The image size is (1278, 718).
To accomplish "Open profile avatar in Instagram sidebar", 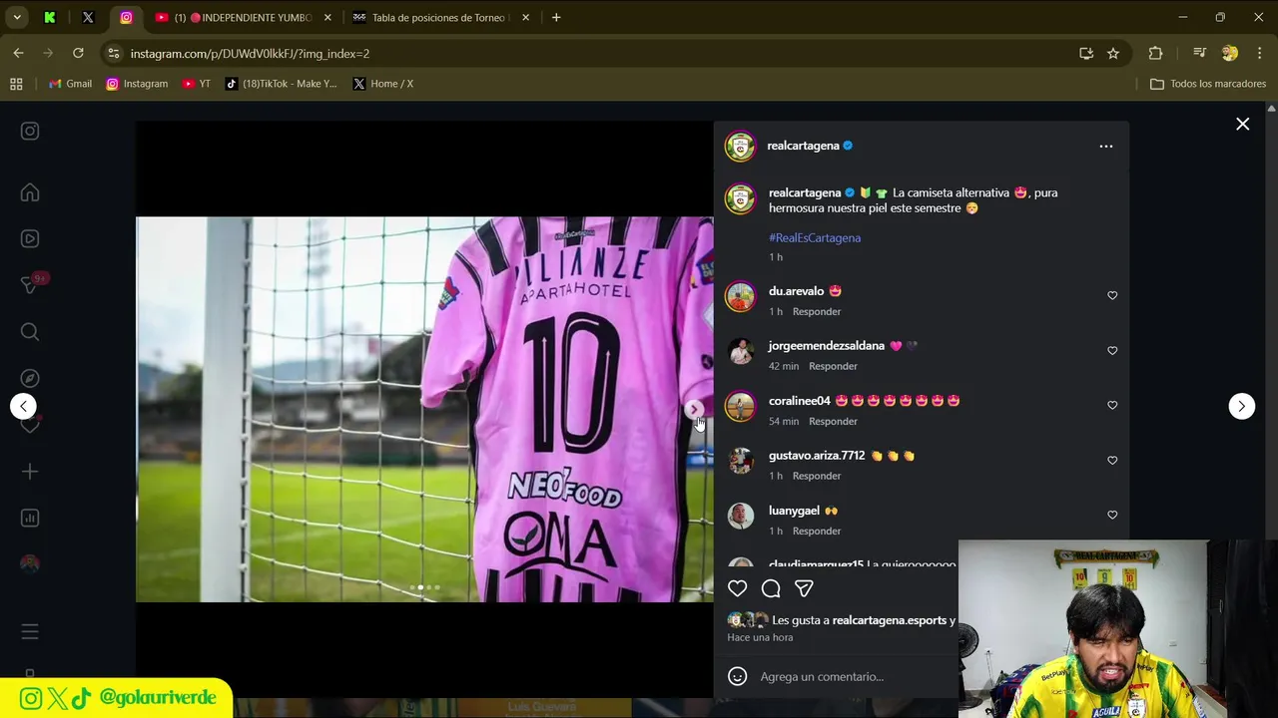I will (30, 563).
